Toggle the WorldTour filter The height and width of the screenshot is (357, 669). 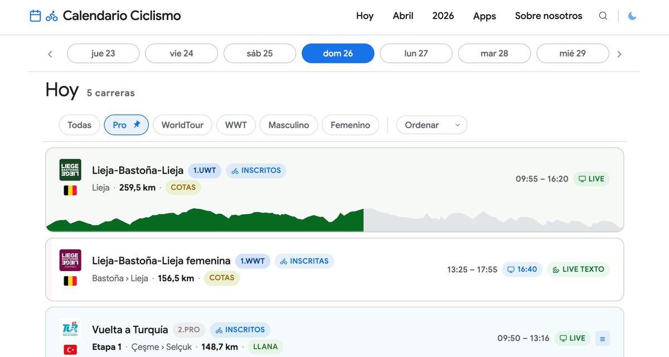183,125
